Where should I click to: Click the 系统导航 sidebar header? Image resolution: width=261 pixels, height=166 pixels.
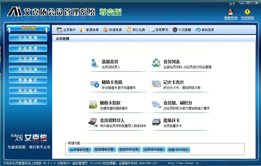[28, 28]
